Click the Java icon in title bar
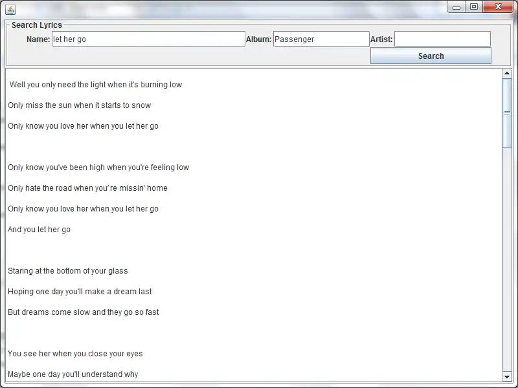 point(10,10)
